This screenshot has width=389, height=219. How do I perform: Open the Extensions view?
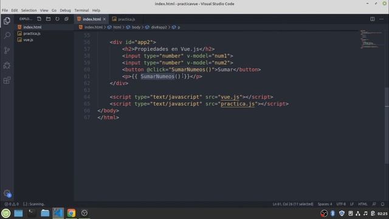click(7, 80)
